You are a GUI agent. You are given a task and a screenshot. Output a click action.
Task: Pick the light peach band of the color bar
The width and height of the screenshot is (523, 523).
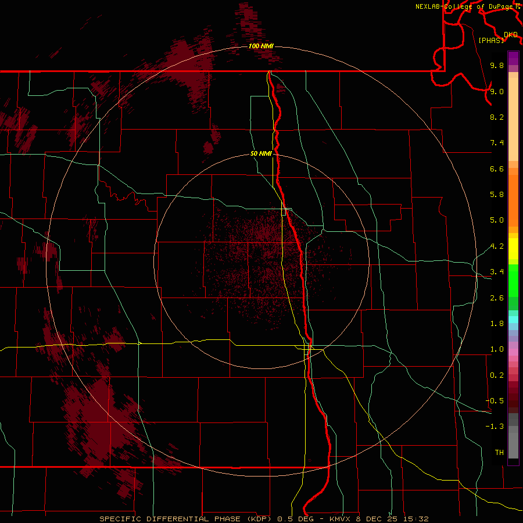[513, 120]
